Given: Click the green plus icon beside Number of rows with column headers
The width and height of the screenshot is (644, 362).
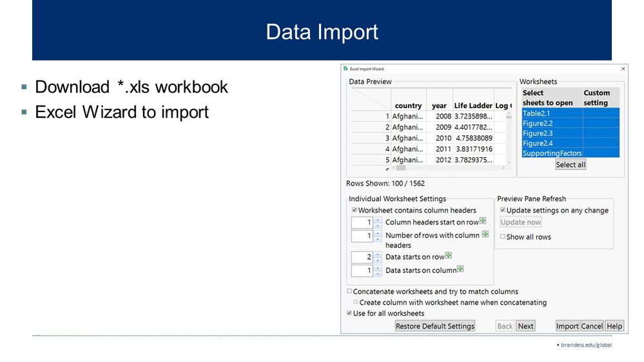Looking at the screenshot, I should [x=485, y=234].
